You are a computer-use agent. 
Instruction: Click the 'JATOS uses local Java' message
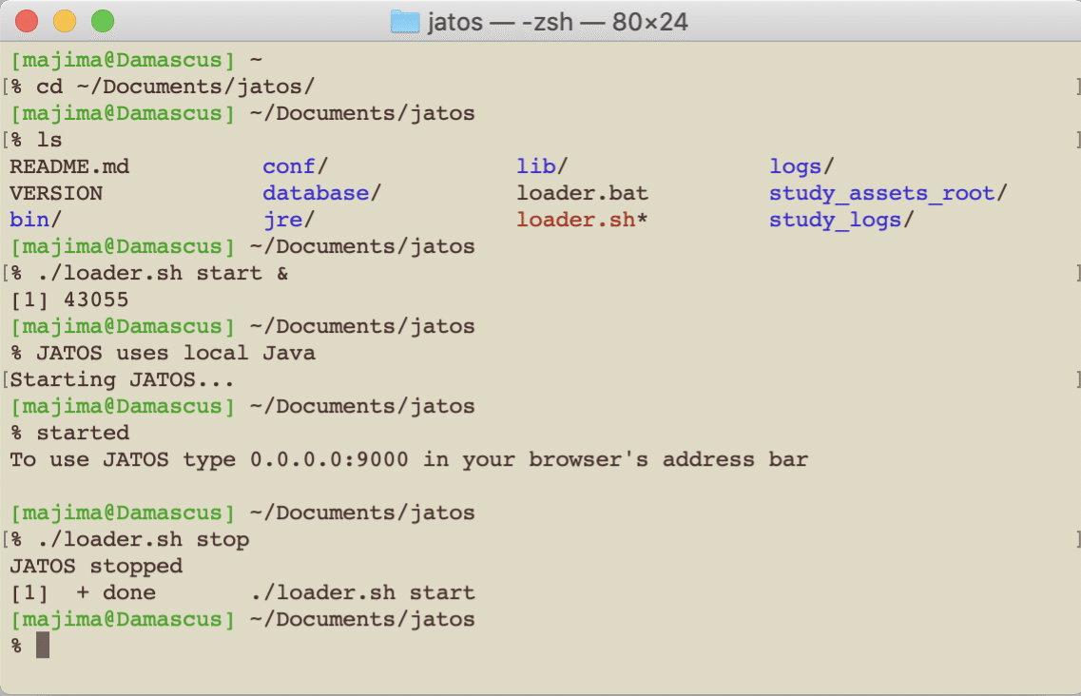pyautogui.click(x=176, y=353)
